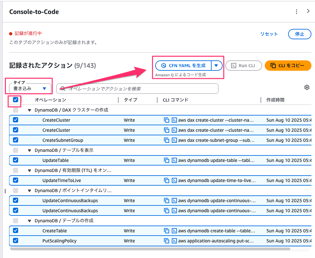Click the 記録が進行中 recording status text

click(x=28, y=33)
